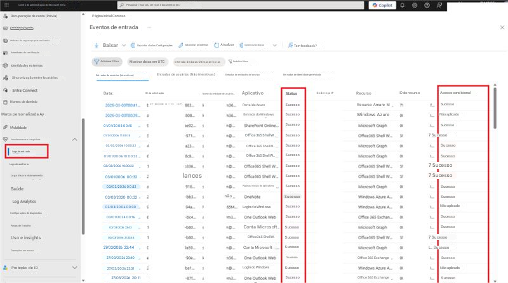Close the Eventos de entrada blade
This screenshot has height=283, width=508.
click(x=502, y=27)
